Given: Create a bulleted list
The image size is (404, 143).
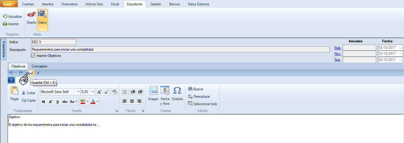Looking at the screenshot, I should [x=125, y=92].
